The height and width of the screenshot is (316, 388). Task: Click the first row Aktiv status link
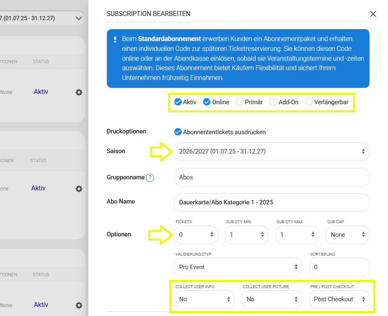[x=41, y=92]
